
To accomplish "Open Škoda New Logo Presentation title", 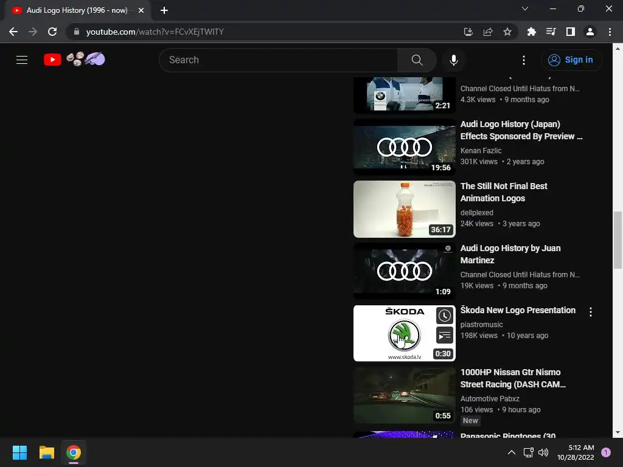I will coord(518,310).
